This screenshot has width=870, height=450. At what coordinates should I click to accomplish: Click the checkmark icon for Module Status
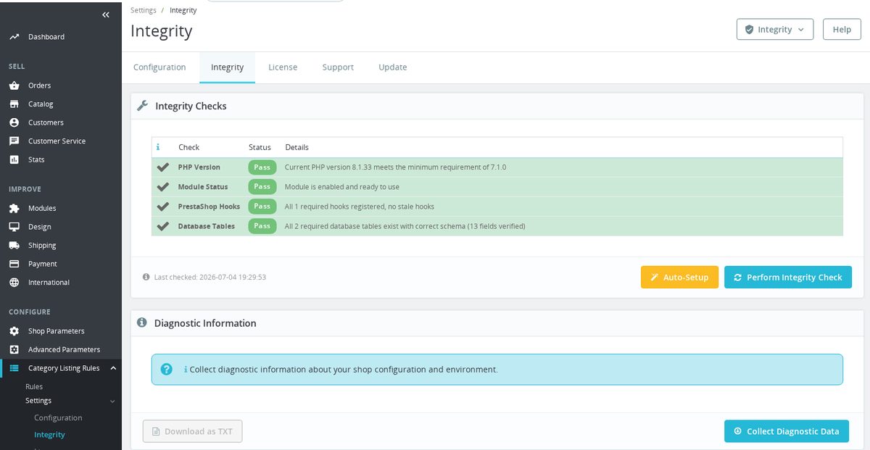(x=163, y=186)
